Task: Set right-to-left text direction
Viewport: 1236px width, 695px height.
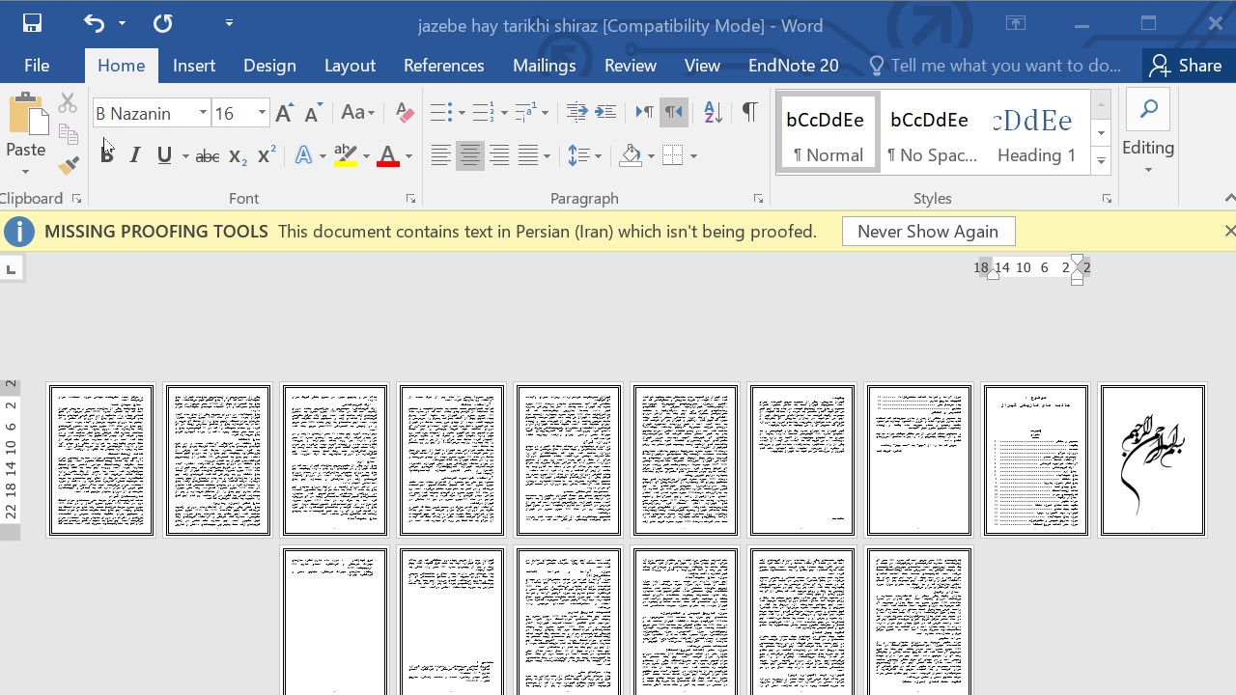Action: tap(673, 113)
